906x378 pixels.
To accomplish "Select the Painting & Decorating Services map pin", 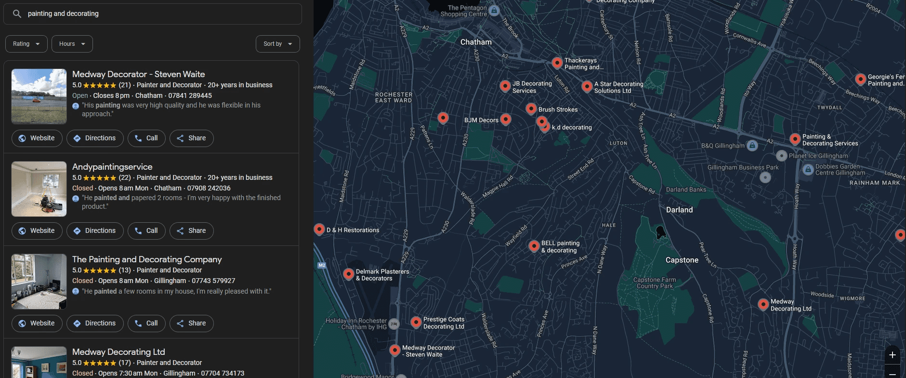I will (x=795, y=139).
